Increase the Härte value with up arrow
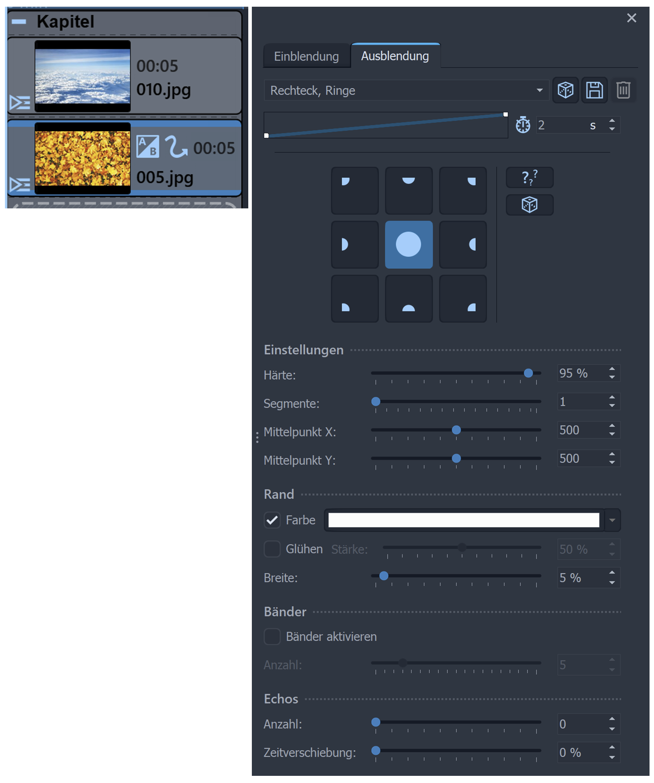The width and height of the screenshot is (654, 783). point(612,369)
